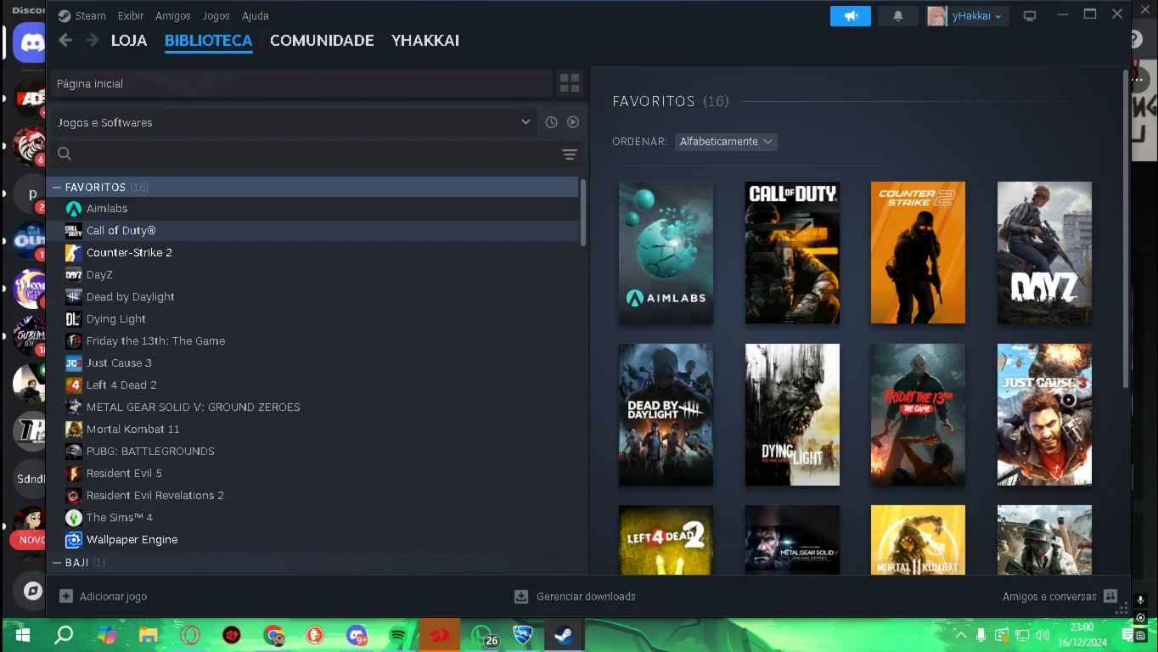Select Wallpaper Engine in the list
The width and height of the screenshot is (1158, 652).
[x=312, y=539]
